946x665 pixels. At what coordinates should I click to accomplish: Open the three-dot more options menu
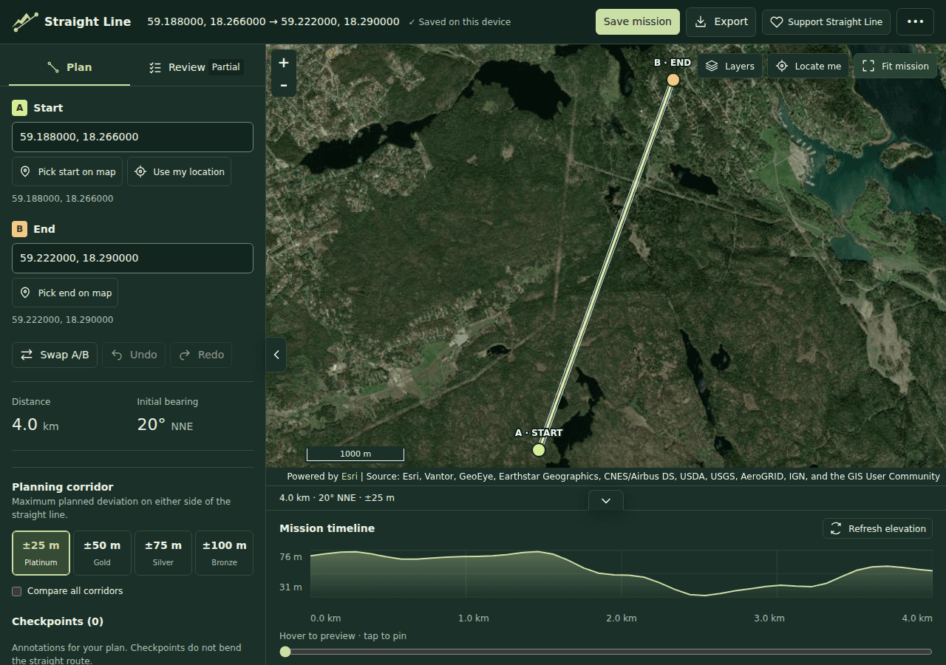[x=915, y=22]
